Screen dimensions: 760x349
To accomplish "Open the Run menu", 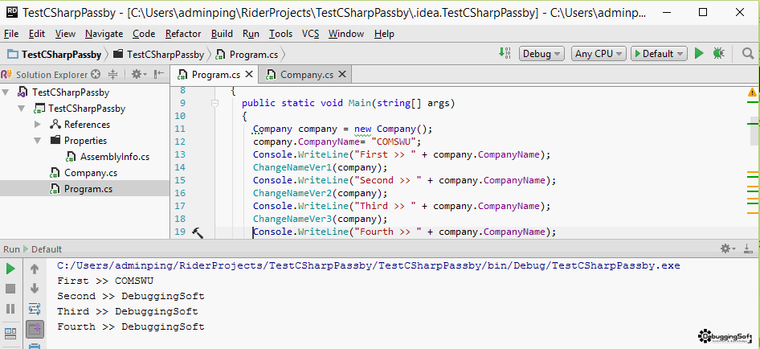I will tap(251, 34).
